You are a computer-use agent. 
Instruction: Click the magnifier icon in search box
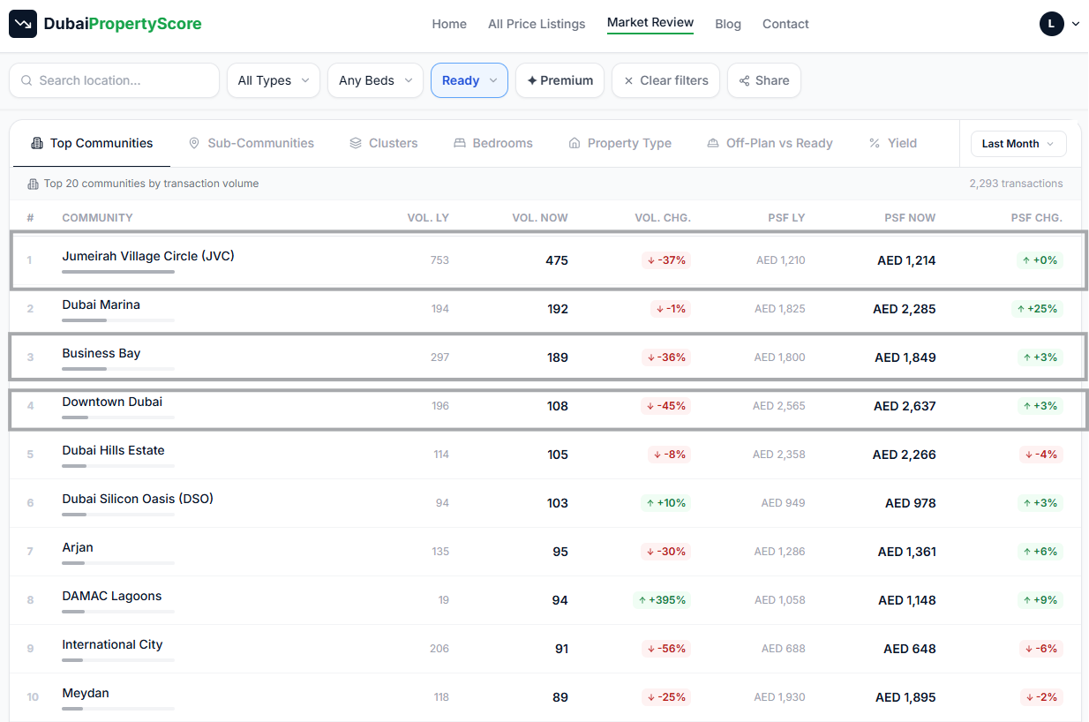click(x=26, y=80)
